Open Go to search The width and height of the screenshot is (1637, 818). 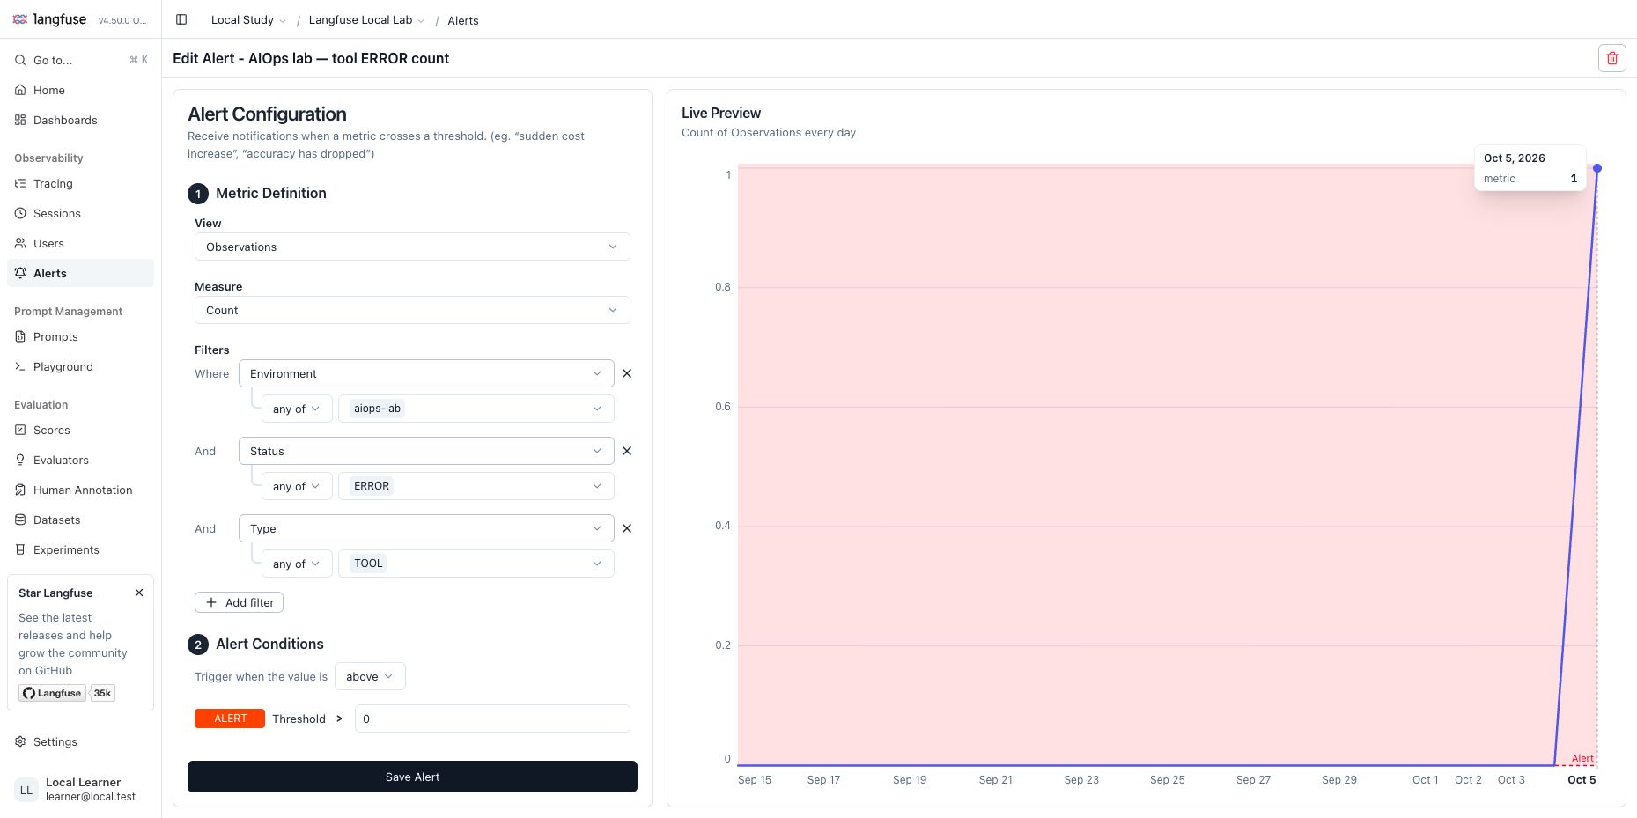pos(81,60)
